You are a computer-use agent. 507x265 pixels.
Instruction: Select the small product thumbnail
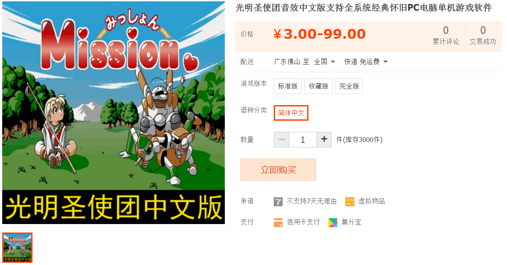17,247
